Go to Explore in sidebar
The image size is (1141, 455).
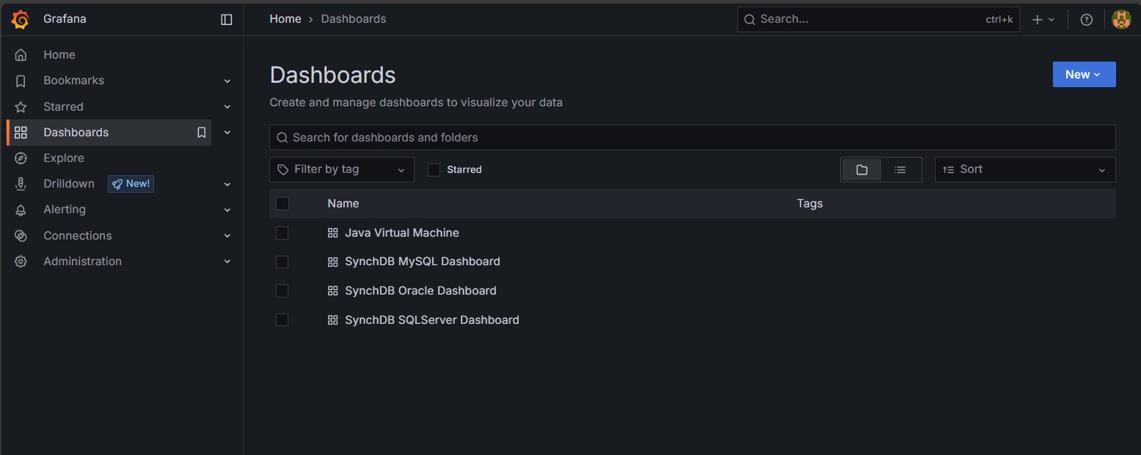[64, 158]
